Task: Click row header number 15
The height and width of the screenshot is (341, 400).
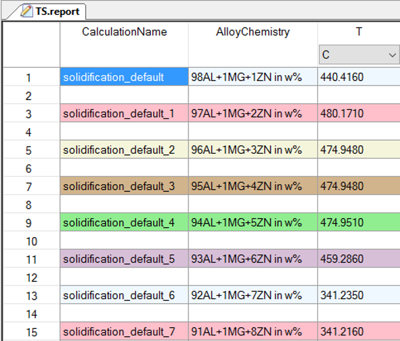Action: coord(30,332)
